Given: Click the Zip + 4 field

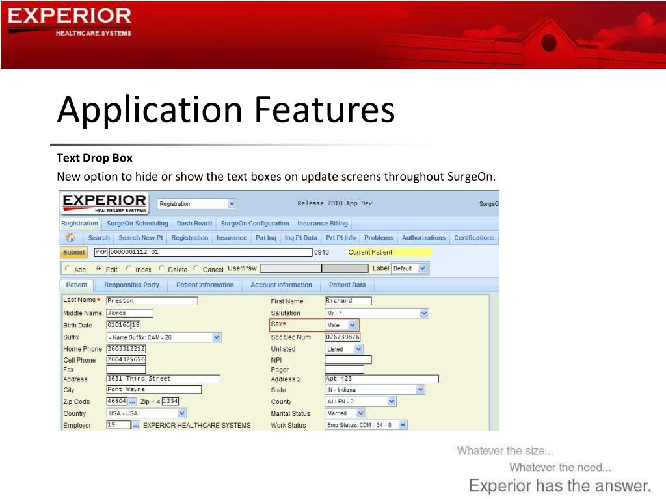Looking at the screenshot, I should (x=170, y=401).
